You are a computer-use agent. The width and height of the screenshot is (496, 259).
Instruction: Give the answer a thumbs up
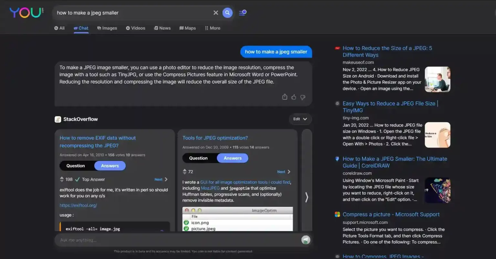click(x=294, y=97)
